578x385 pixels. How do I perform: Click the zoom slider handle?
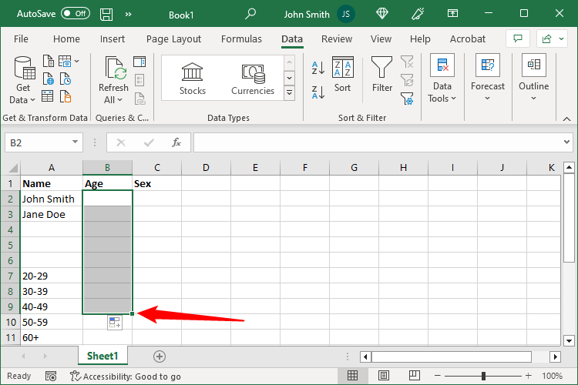(x=483, y=376)
